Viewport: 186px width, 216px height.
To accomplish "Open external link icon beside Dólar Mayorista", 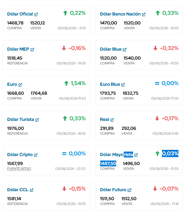I will [136, 155].
